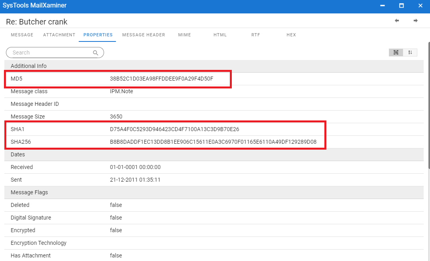Minimize the MailXaminer window
The width and height of the screenshot is (430, 261).
click(x=382, y=6)
